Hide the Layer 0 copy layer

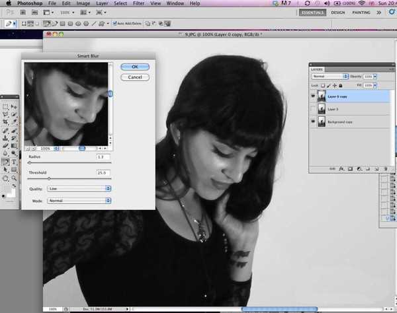click(313, 96)
